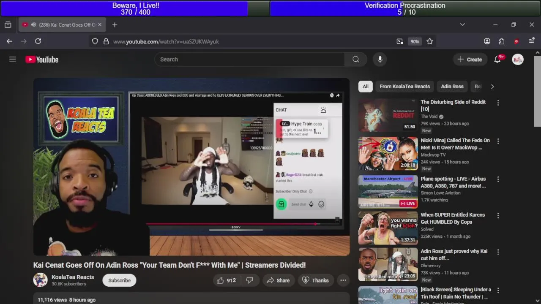Open the Create button
The image size is (541, 304).
(x=470, y=60)
